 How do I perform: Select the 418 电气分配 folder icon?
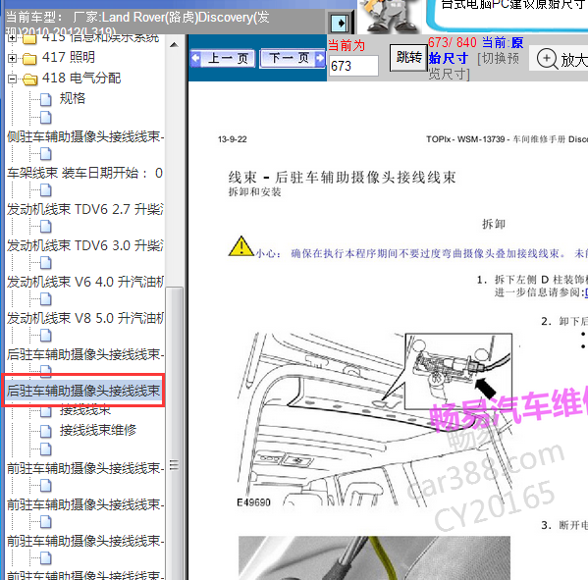(29, 79)
